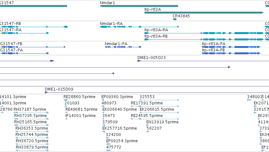This screenshot has height=152, width=269.
Task: Open the DME1-005023 feature label
Action: pyautogui.click(x=151, y=58)
